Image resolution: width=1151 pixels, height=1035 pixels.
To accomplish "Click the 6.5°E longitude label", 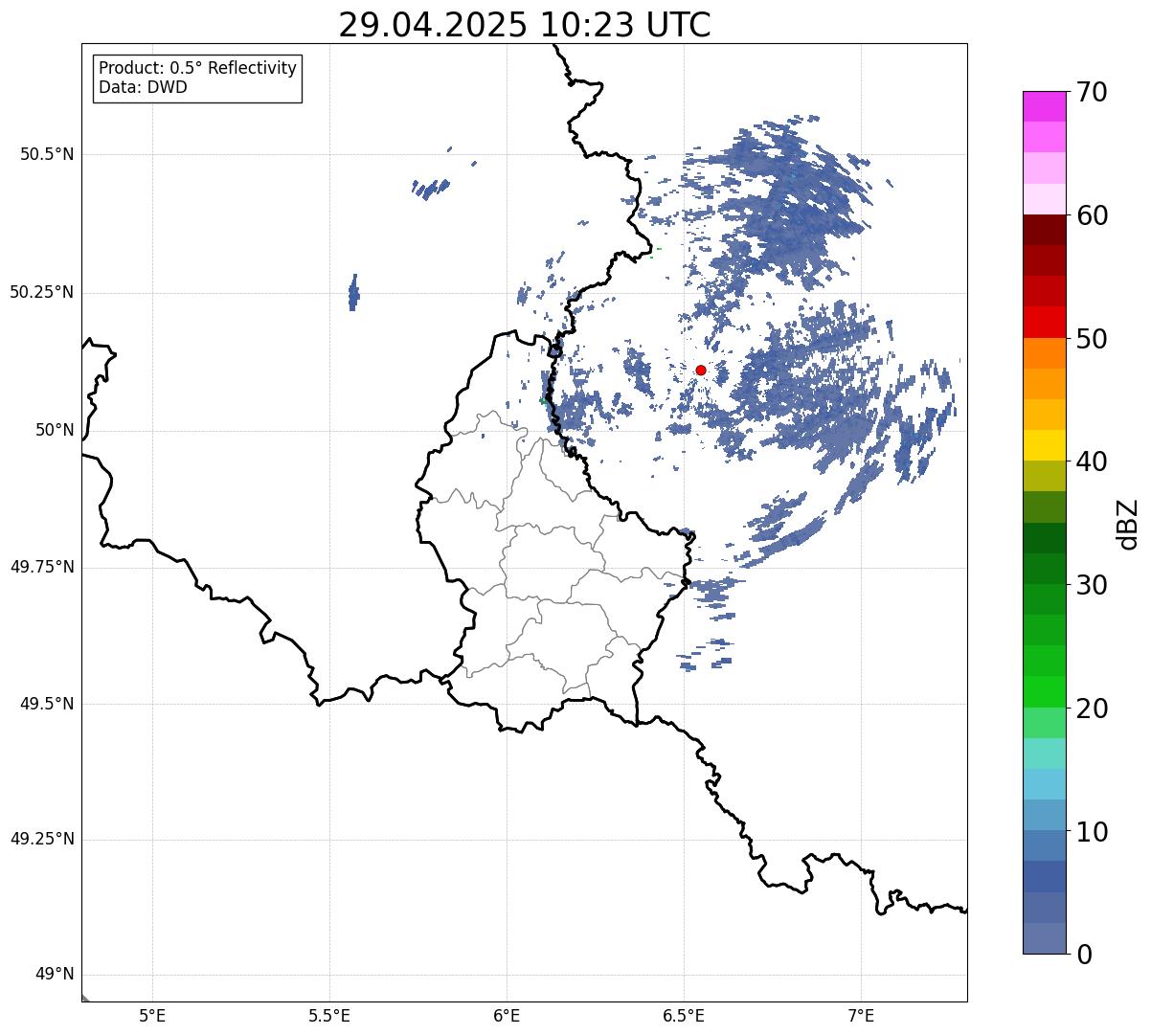I will coord(684,1016).
